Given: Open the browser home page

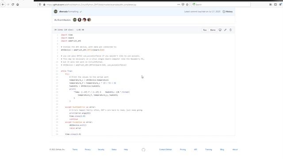Looking at the screenshot, I should click(x=18, y=4).
